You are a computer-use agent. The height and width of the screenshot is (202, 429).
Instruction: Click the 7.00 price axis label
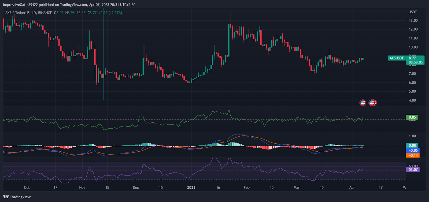pos(412,74)
